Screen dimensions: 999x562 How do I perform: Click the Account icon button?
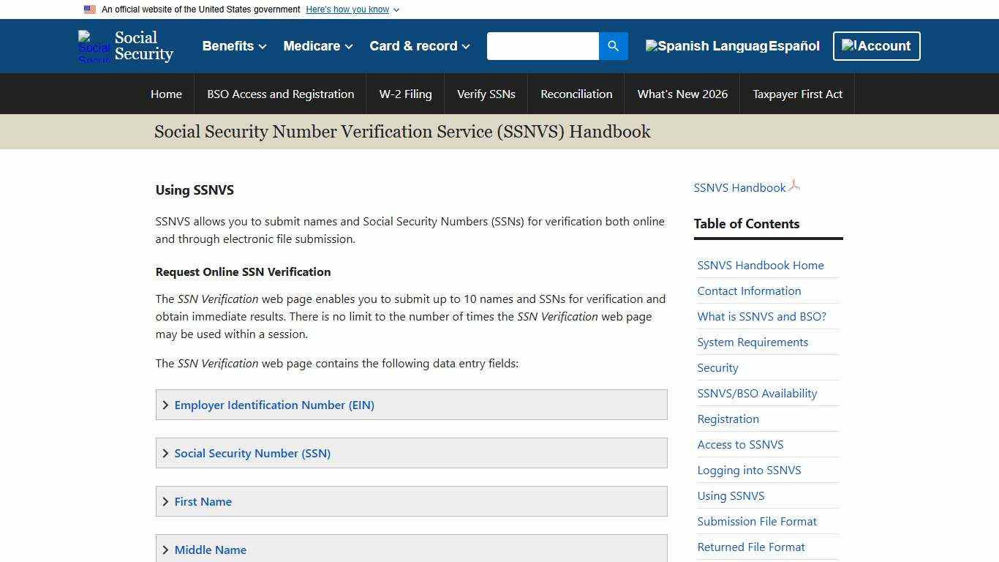click(x=875, y=45)
